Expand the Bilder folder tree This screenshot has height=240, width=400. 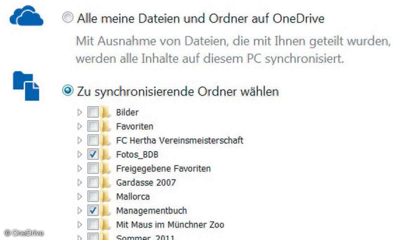point(80,112)
